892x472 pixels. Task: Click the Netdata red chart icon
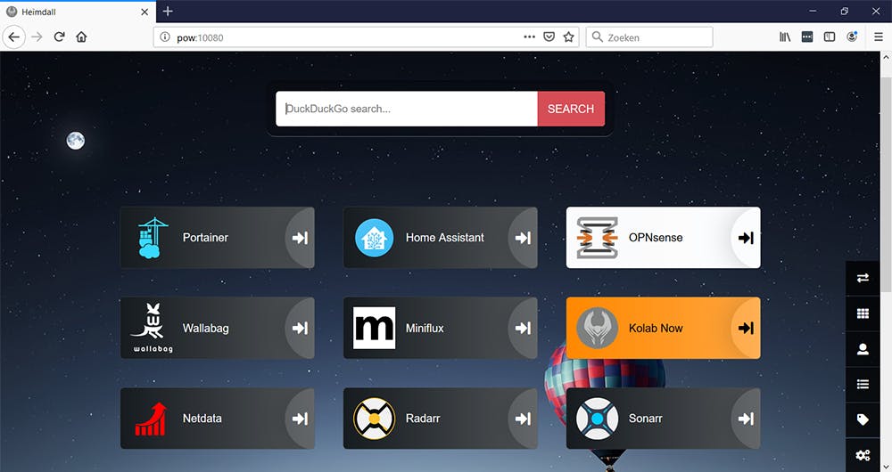pos(151,419)
